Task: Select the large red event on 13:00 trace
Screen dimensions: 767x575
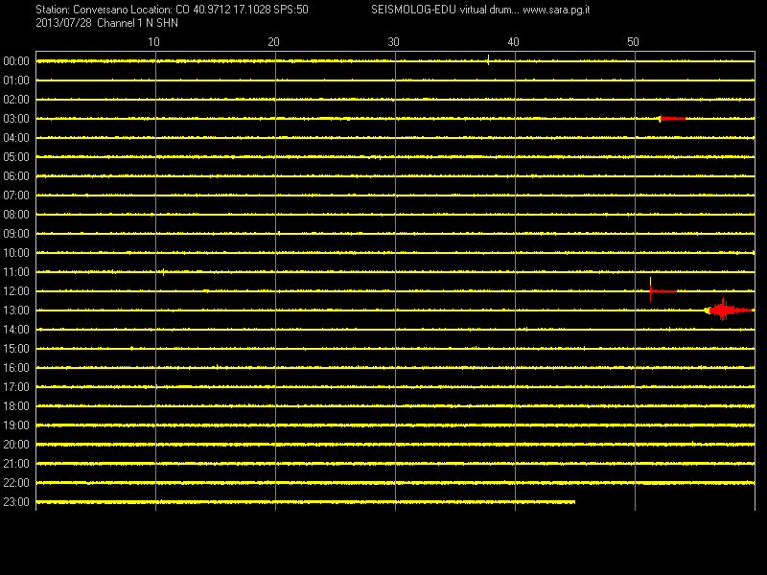Action: [729, 310]
